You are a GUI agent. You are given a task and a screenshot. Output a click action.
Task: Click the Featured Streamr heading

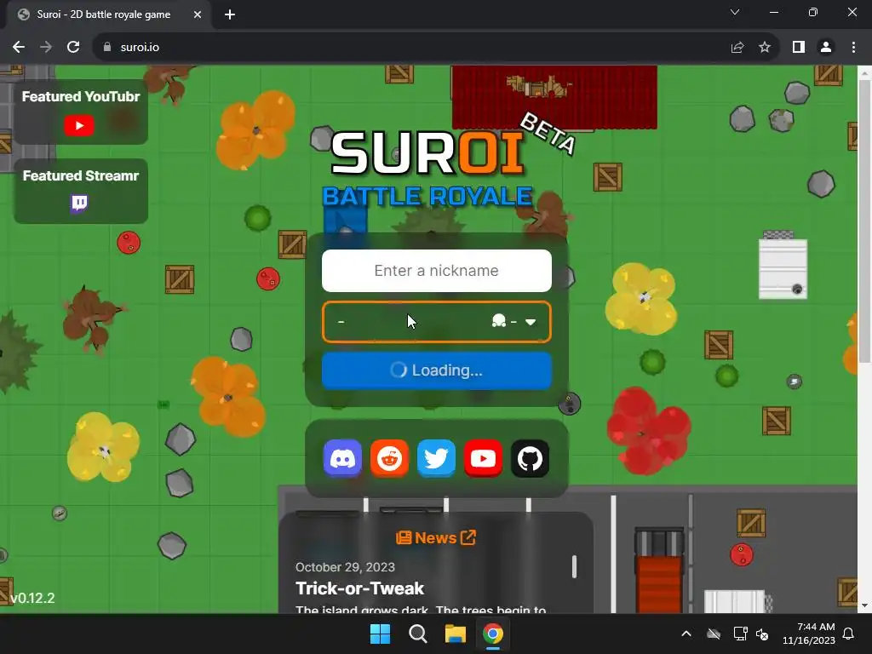click(81, 175)
